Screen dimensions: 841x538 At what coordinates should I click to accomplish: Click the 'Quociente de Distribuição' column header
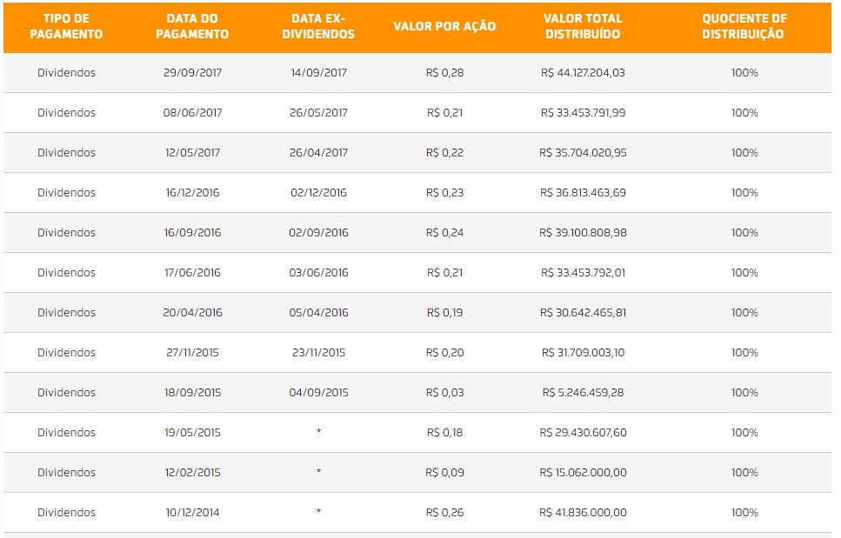coord(744,26)
